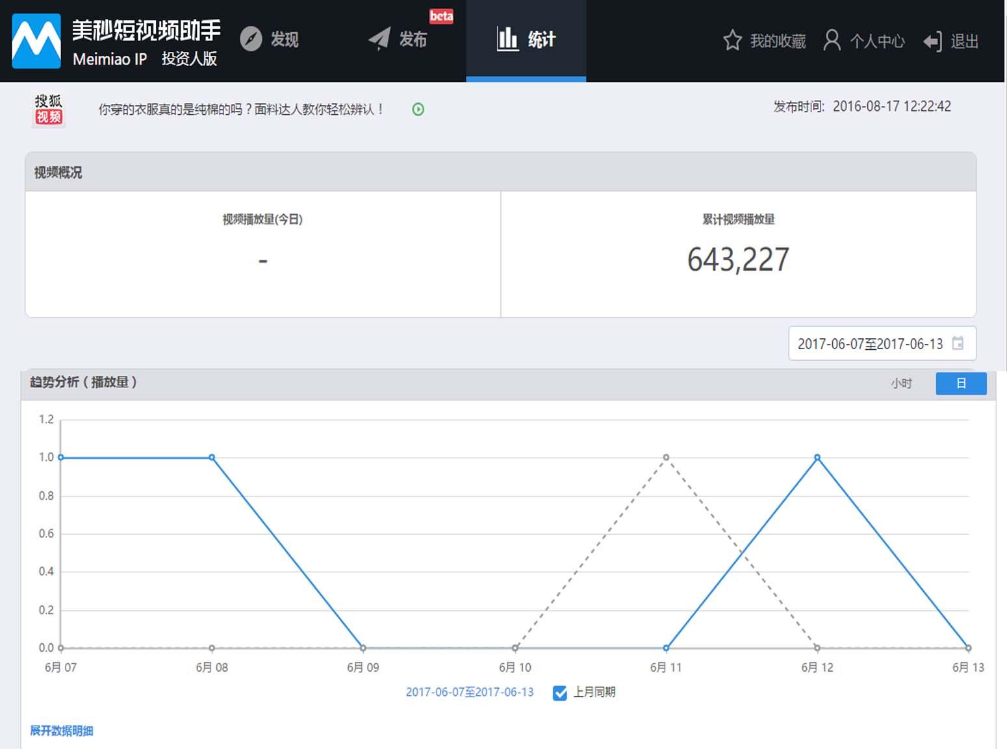The width and height of the screenshot is (1007, 749).
Task: Click the 视频播放量(今日) label
Action: point(262,219)
